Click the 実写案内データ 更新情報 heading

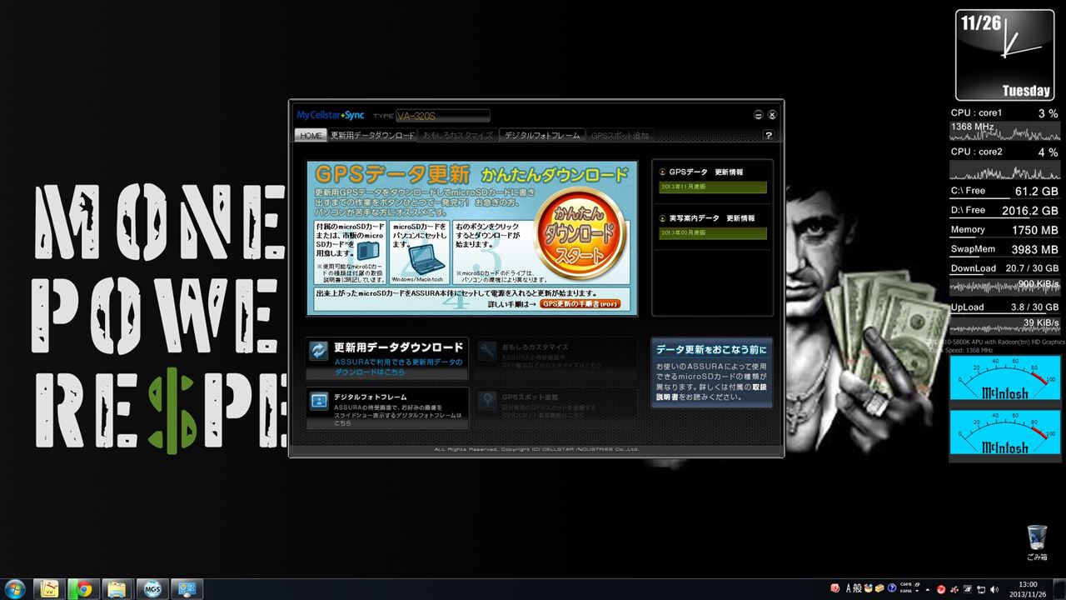[706, 218]
